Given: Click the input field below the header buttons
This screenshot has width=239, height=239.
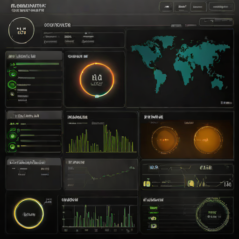Looking at the screenshot, I should 216,21.
